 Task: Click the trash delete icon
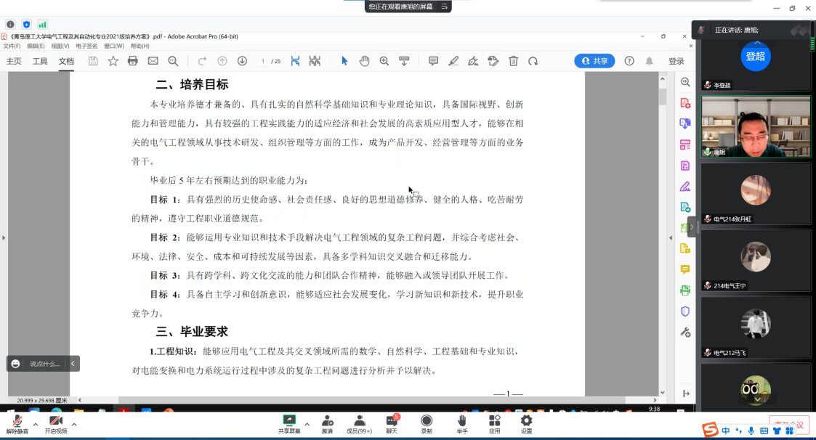(513, 61)
